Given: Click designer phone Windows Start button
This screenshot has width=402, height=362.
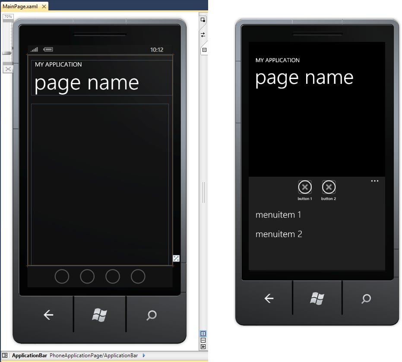Looking at the screenshot, I should [99, 315].
